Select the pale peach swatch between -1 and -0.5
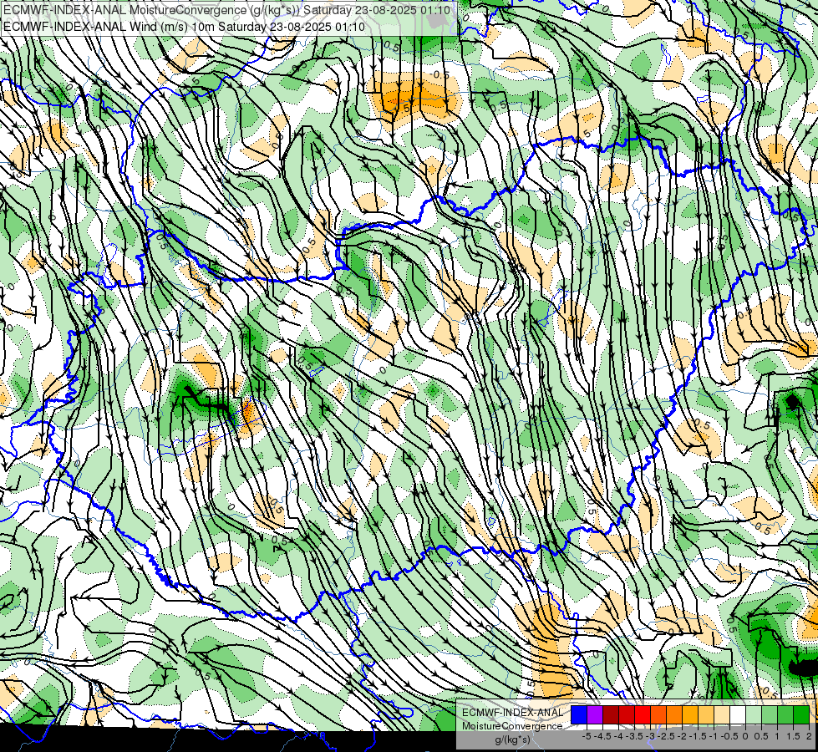The image size is (818, 752). coord(722,714)
